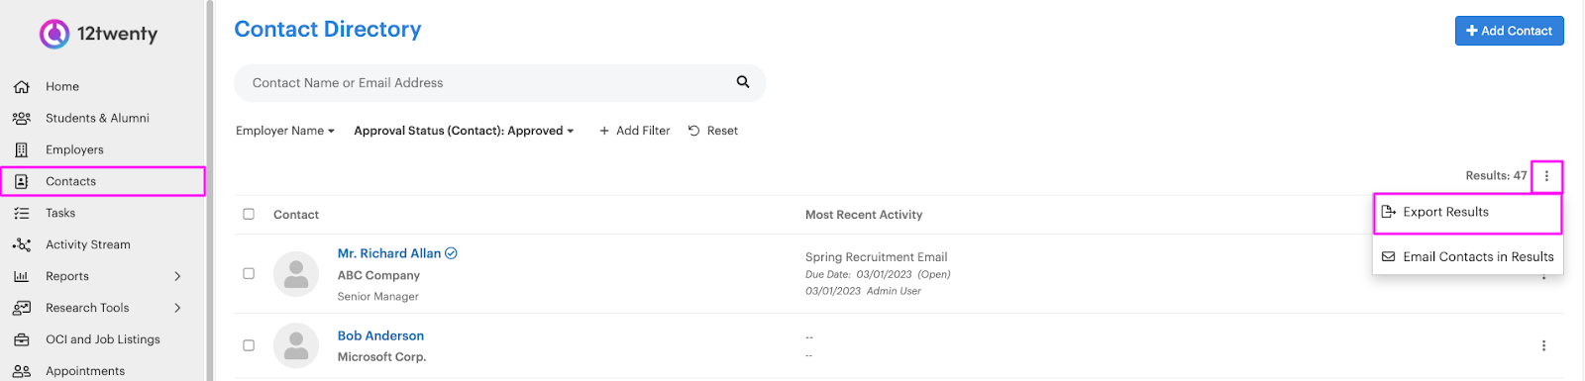
Task: Open Mr. Richard Allan's contact profile
Action: tap(389, 253)
